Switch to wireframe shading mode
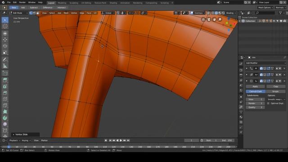 (213, 13)
